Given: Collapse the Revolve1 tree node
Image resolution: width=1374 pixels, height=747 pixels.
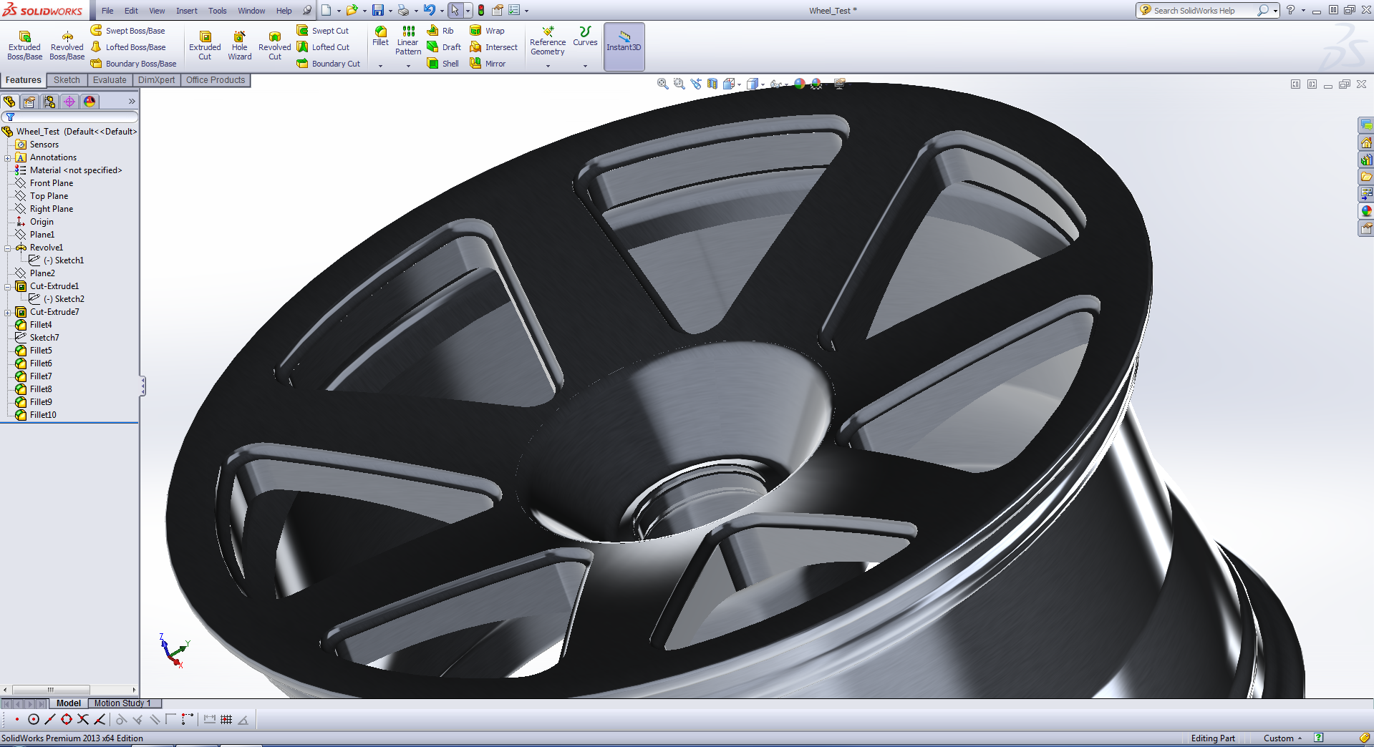Looking at the screenshot, I should (x=8, y=248).
